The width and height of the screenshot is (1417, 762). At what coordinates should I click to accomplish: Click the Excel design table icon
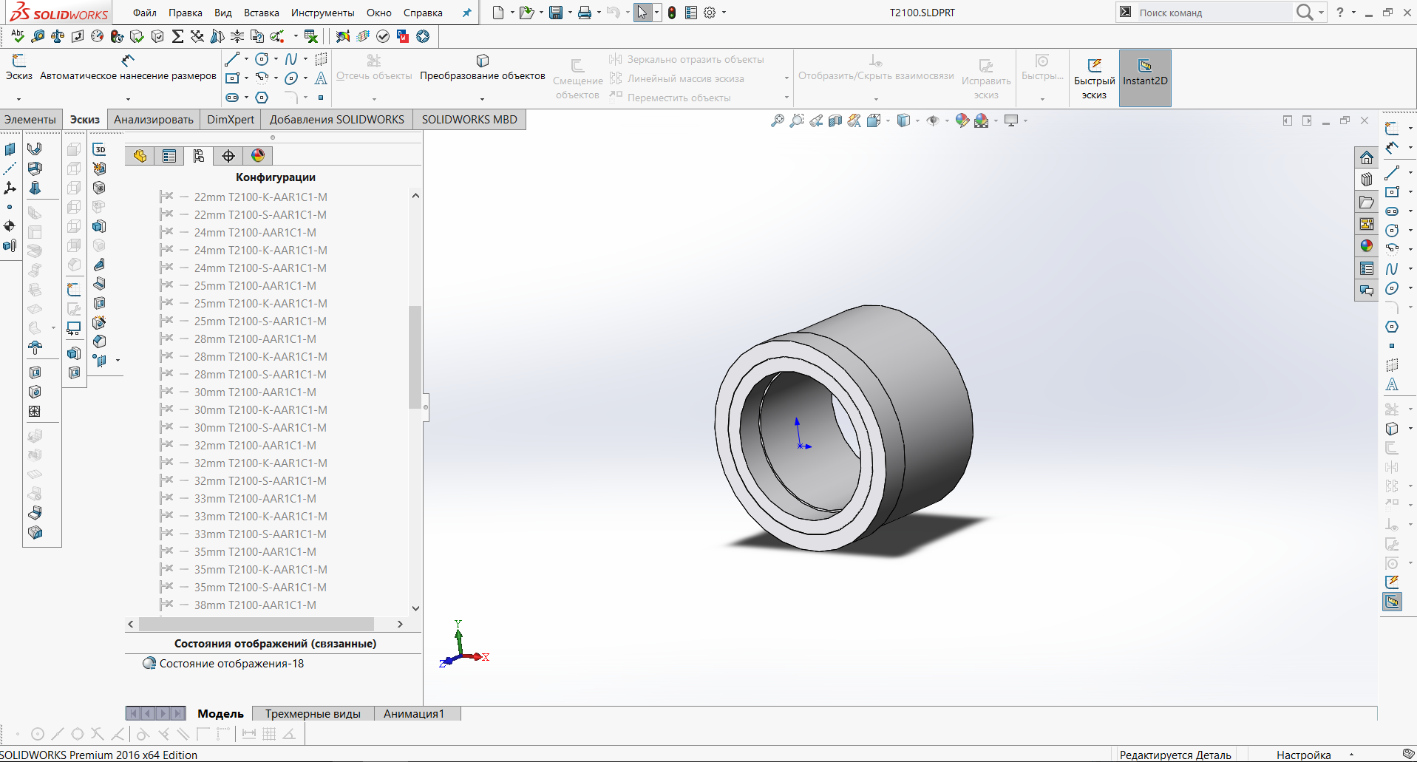(311, 35)
